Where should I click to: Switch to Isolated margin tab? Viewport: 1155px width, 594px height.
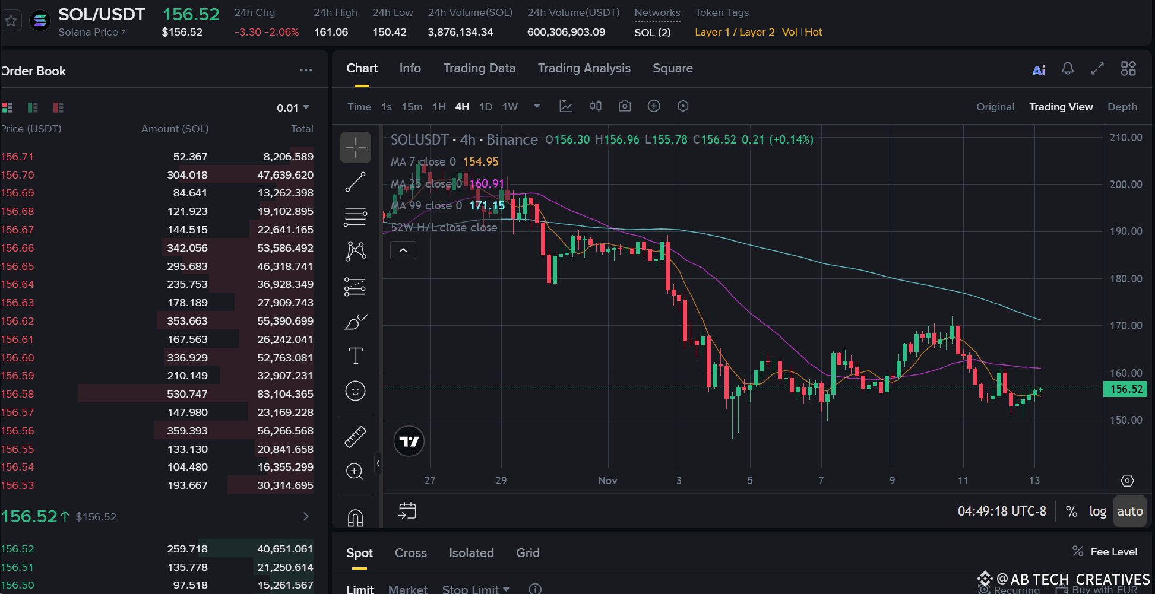click(x=472, y=553)
